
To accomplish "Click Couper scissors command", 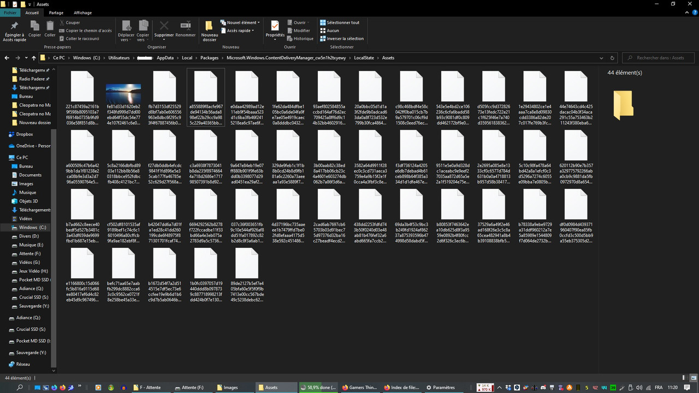I will [x=69, y=23].
